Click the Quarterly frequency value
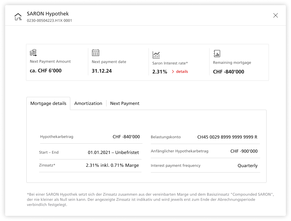Screen dimensions: 291x221 tap(248, 166)
